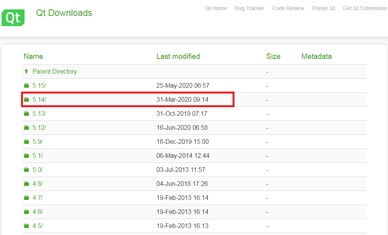388x235 pixels.
Task: Open the Planet Qt navigation link
Action: pos(323,8)
